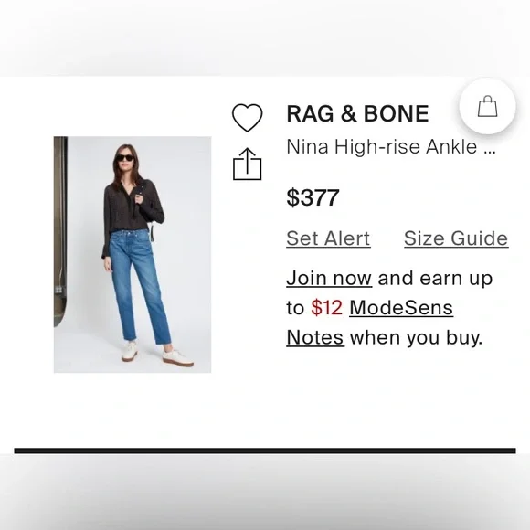Favorite the jeans with the heart icon
The width and height of the screenshot is (530, 530).
[x=247, y=117]
